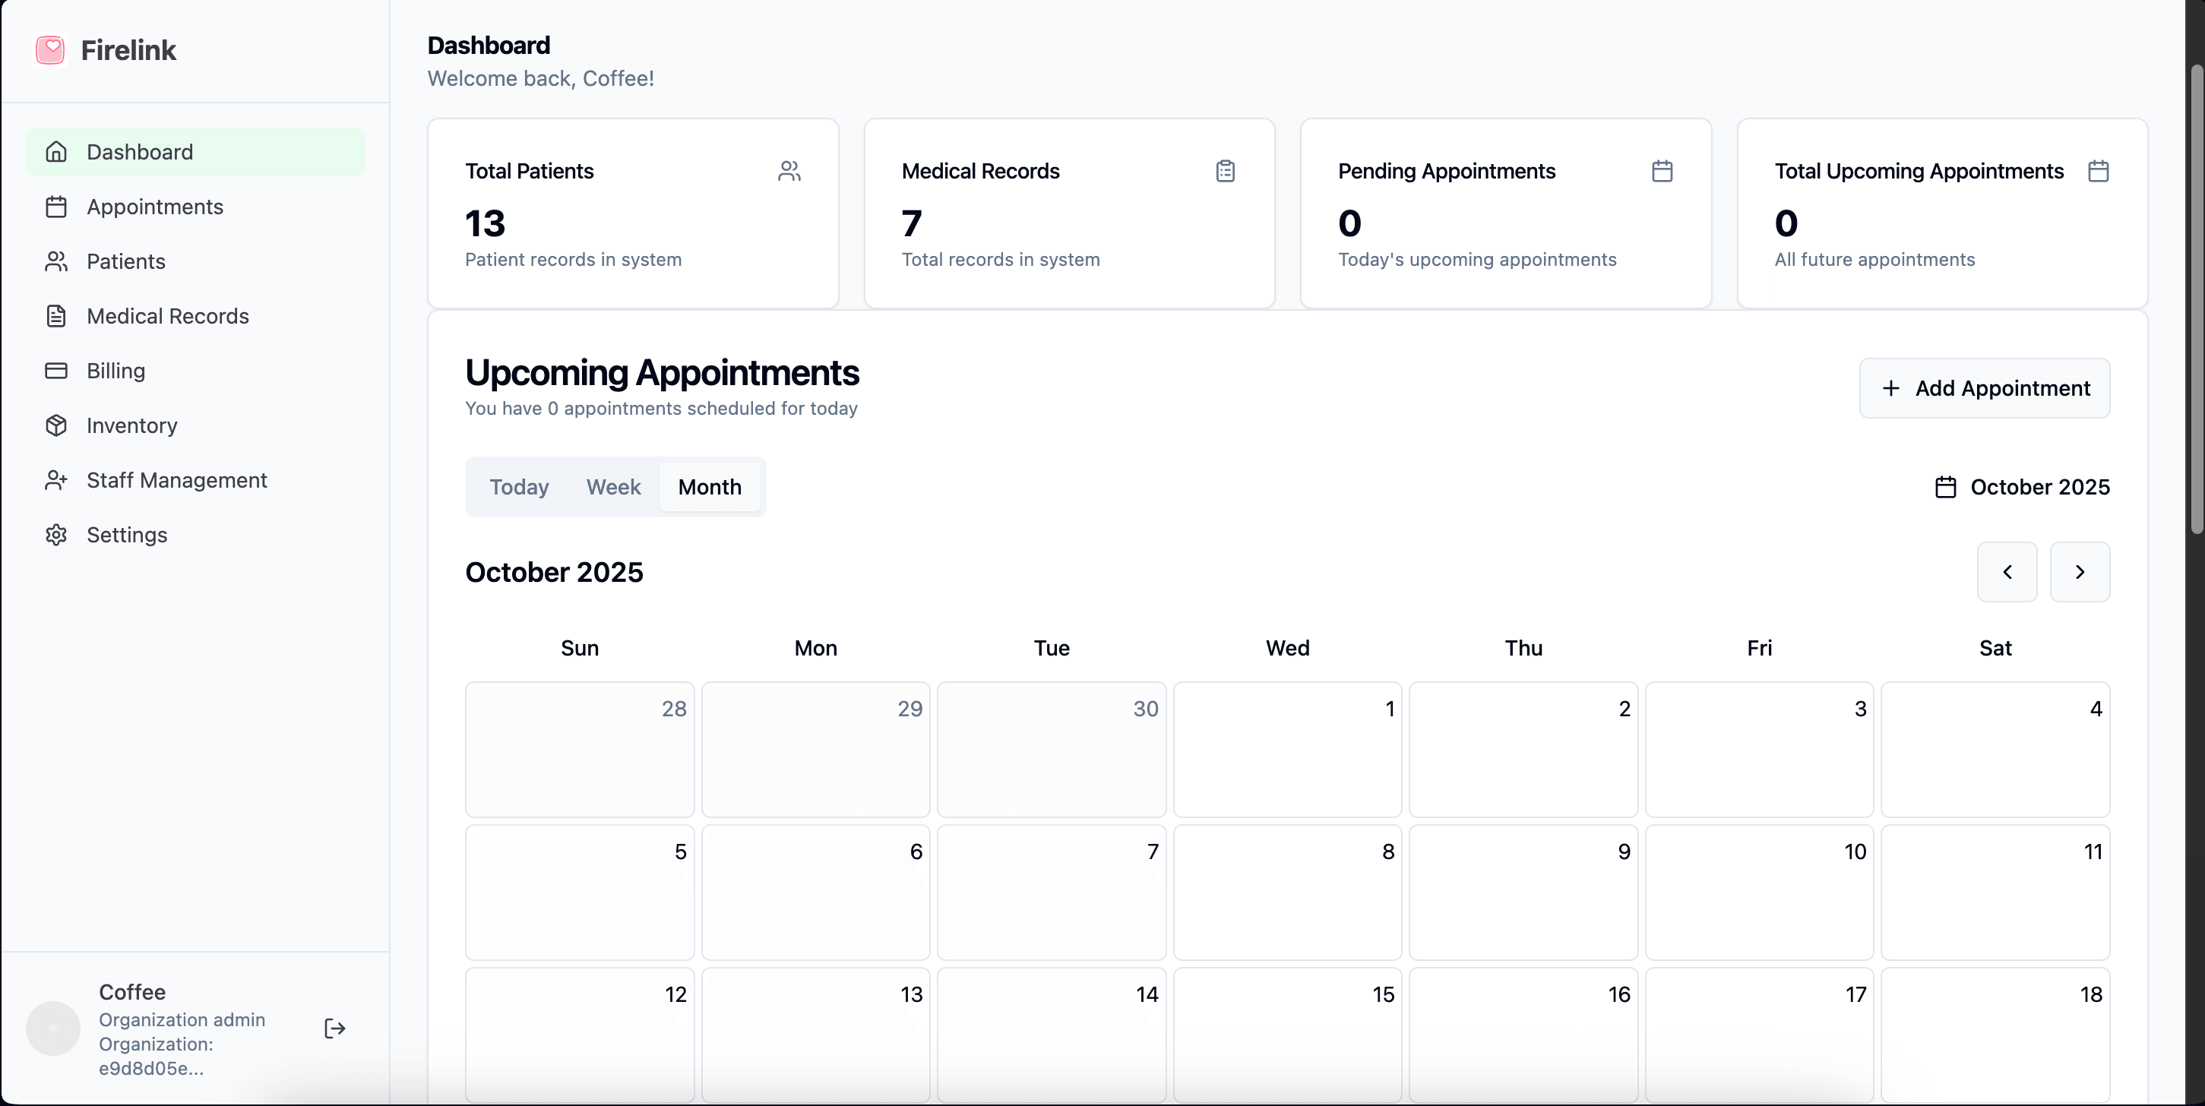Screen dimensions: 2205x1106
Task: Click the Total Upcoming Appointments calendar icon
Action: 2098,171
